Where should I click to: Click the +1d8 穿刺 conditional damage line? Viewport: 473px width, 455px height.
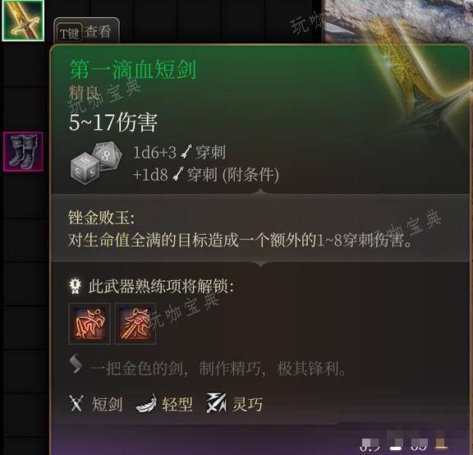pos(206,175)
